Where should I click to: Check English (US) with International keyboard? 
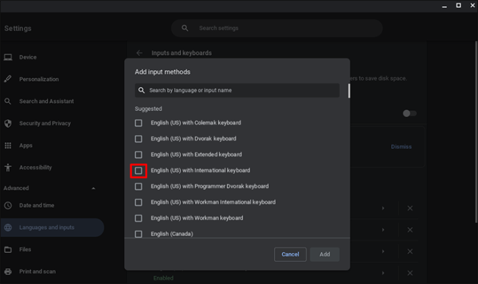138,170
